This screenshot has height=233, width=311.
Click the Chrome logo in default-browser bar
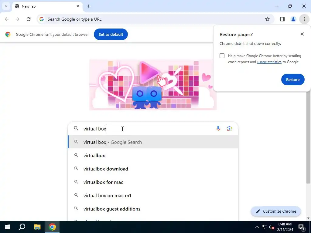[8, 34]
